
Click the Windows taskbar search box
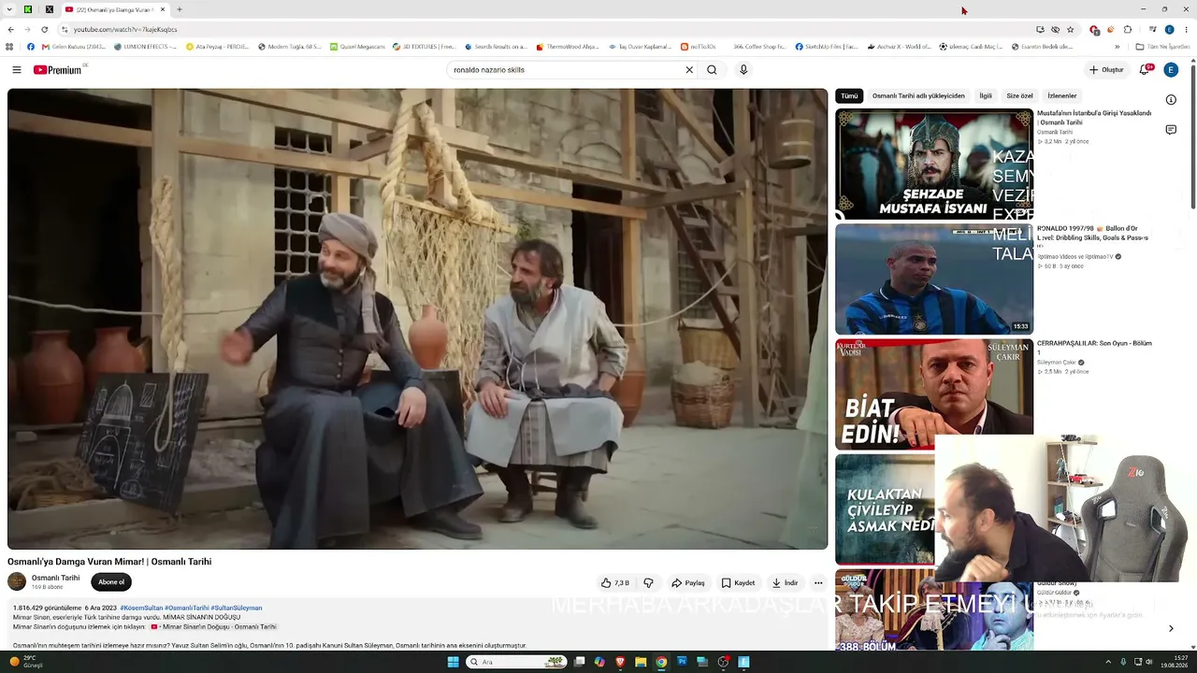[x=517, y=662]
